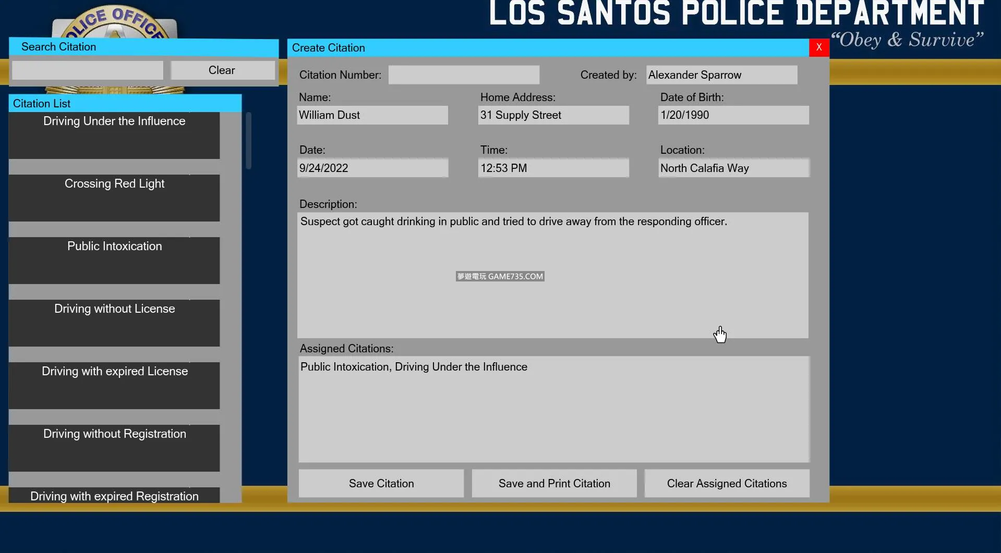Choose Public Intoxication from Citation List

114,260
